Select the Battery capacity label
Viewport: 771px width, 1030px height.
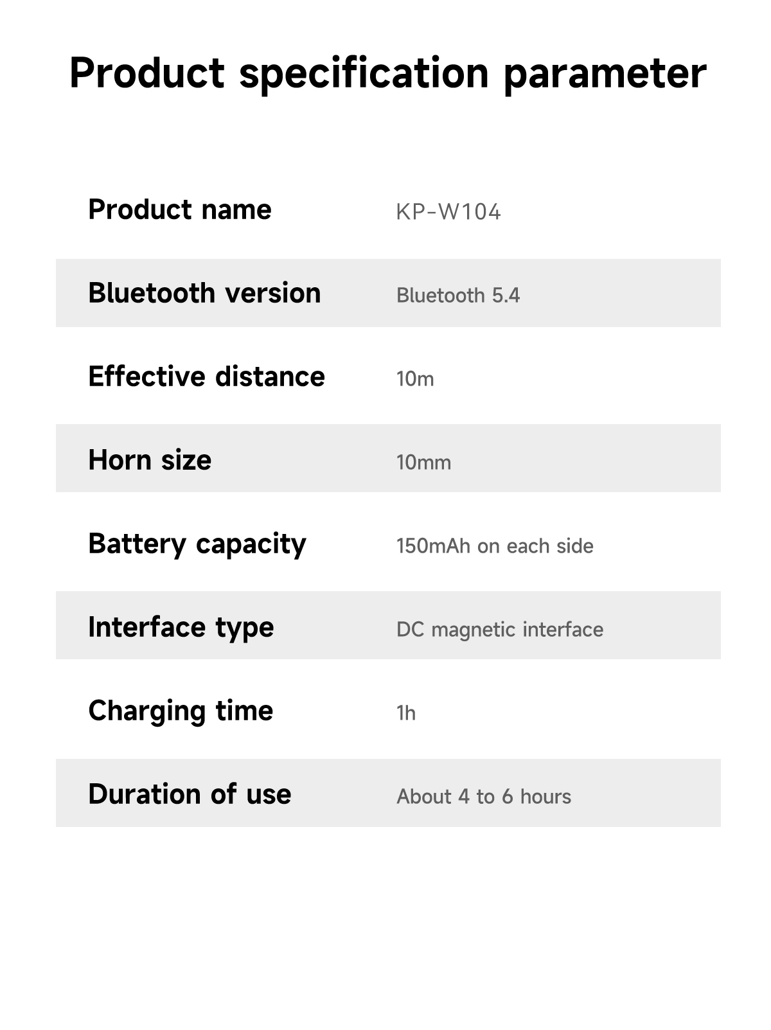[197, 545]
